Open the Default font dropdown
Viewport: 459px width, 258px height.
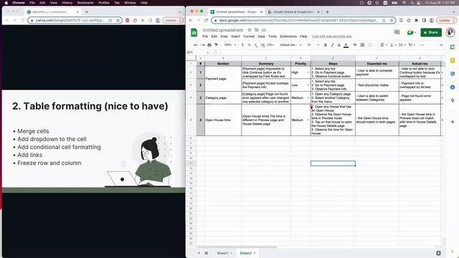pyautogui.click(x=290, y=45)
